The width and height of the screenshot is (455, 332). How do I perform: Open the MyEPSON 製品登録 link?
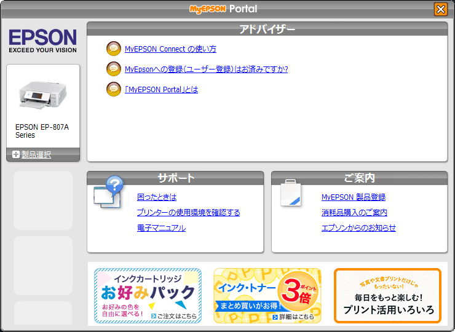pos(354,197)
